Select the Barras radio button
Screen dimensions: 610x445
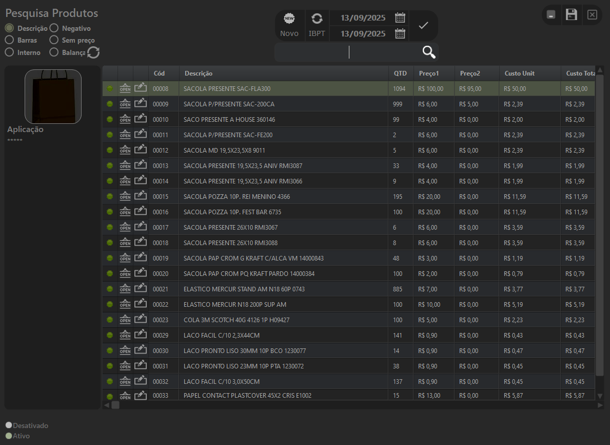9,40
